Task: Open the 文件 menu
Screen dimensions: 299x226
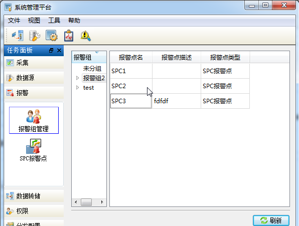Action: coord(14,21)
